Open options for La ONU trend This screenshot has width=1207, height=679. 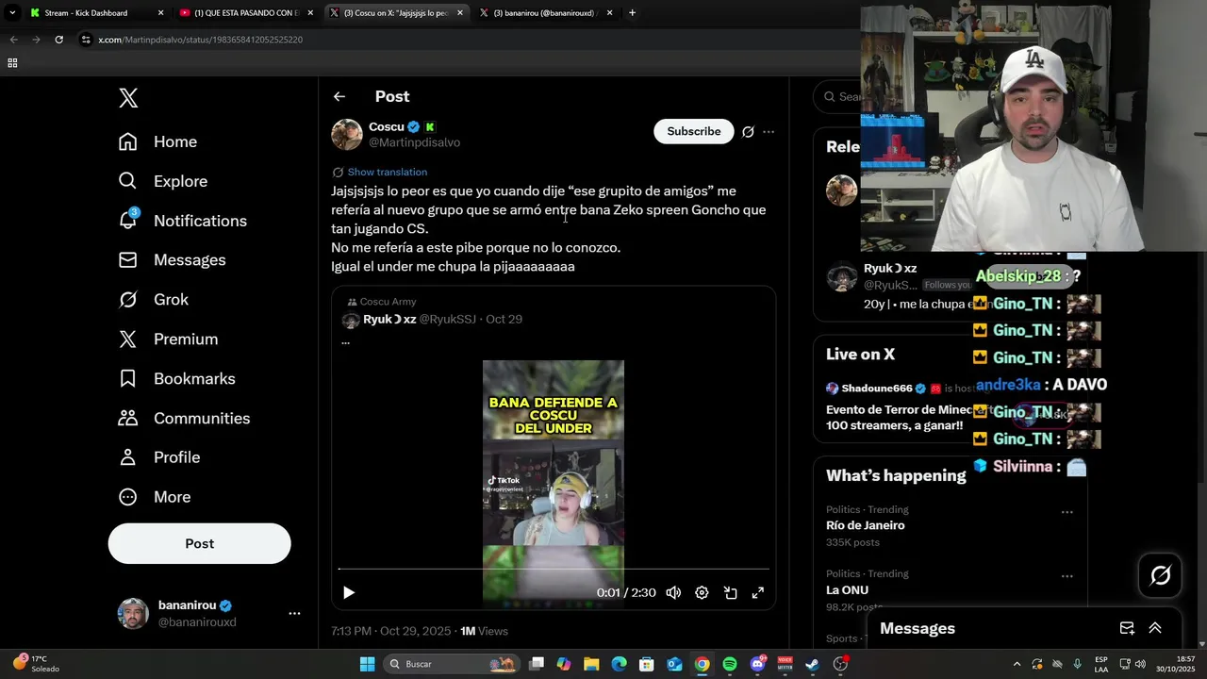tap(1066, 576)
